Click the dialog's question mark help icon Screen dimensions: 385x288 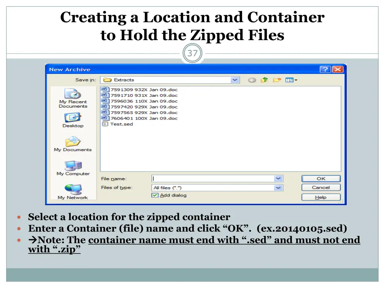325,69
